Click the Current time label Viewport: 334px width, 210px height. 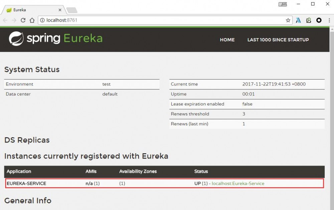(x=184, y=84)
